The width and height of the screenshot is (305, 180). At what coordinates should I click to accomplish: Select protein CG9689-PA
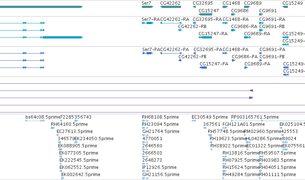[257, 64]
